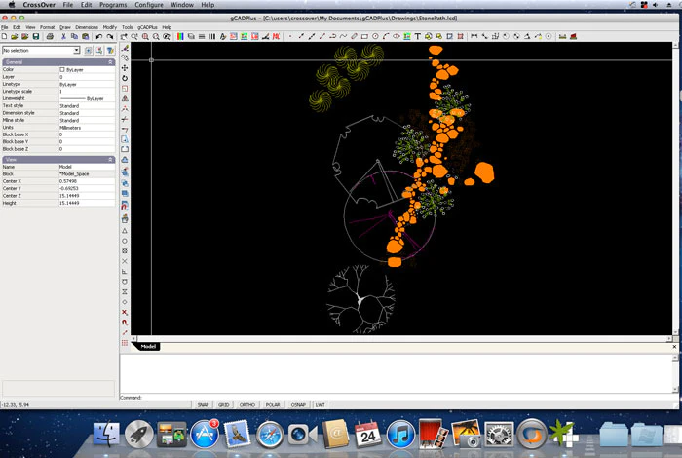Viewport: 682px width, 458px height.
Task: Collapse the General properties section
Action: [110, 62]
